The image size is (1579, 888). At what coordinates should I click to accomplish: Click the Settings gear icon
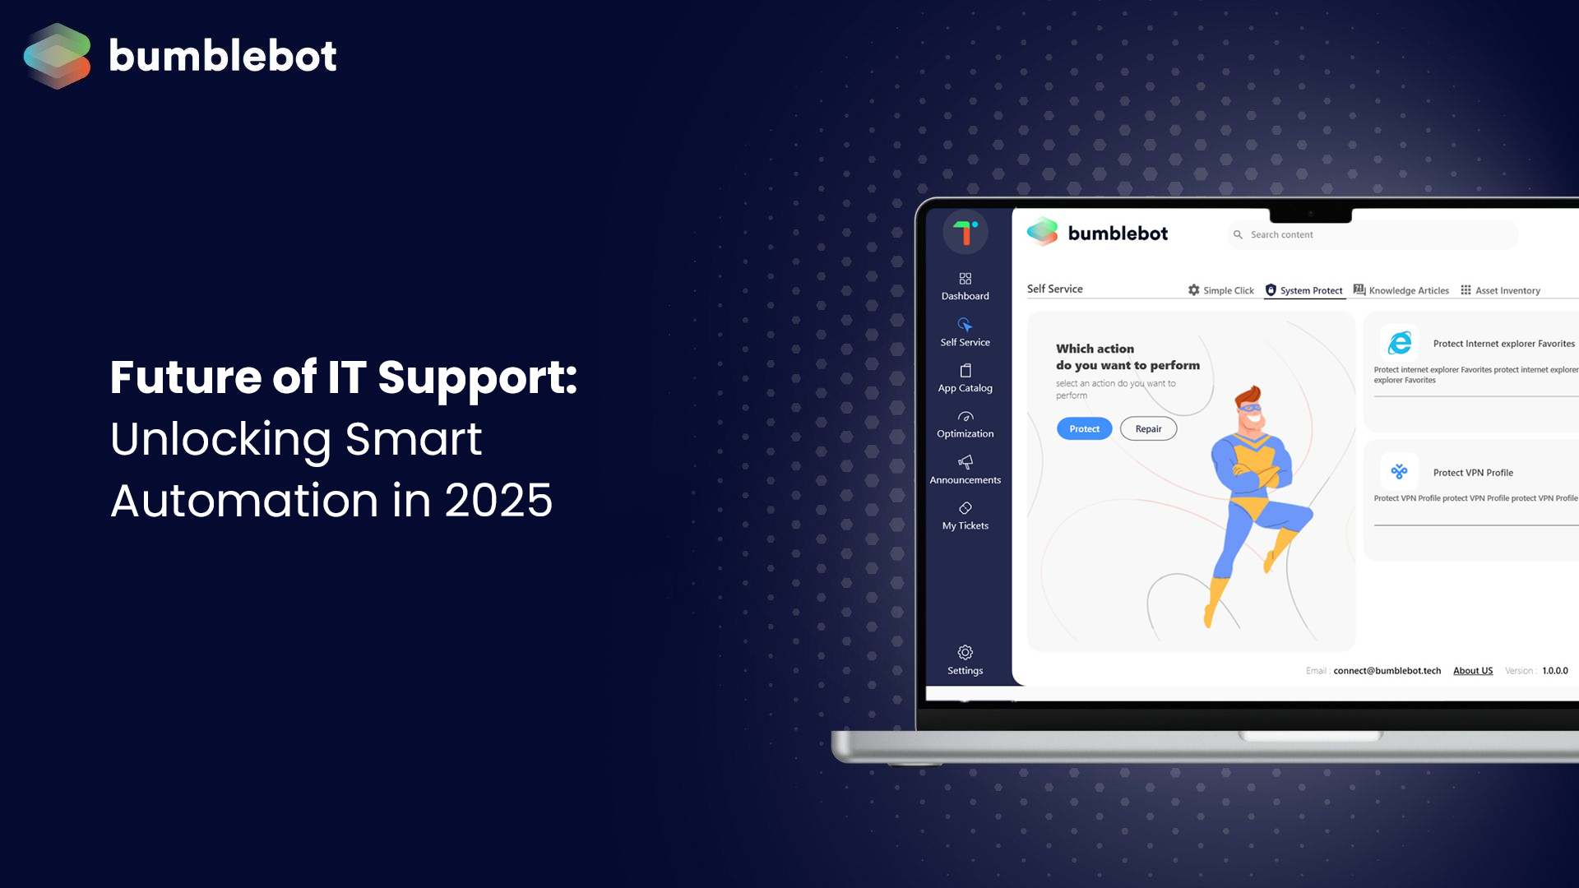964,652
